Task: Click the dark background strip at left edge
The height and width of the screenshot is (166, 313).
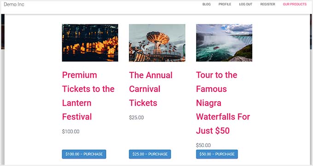Action: point(3,32)
